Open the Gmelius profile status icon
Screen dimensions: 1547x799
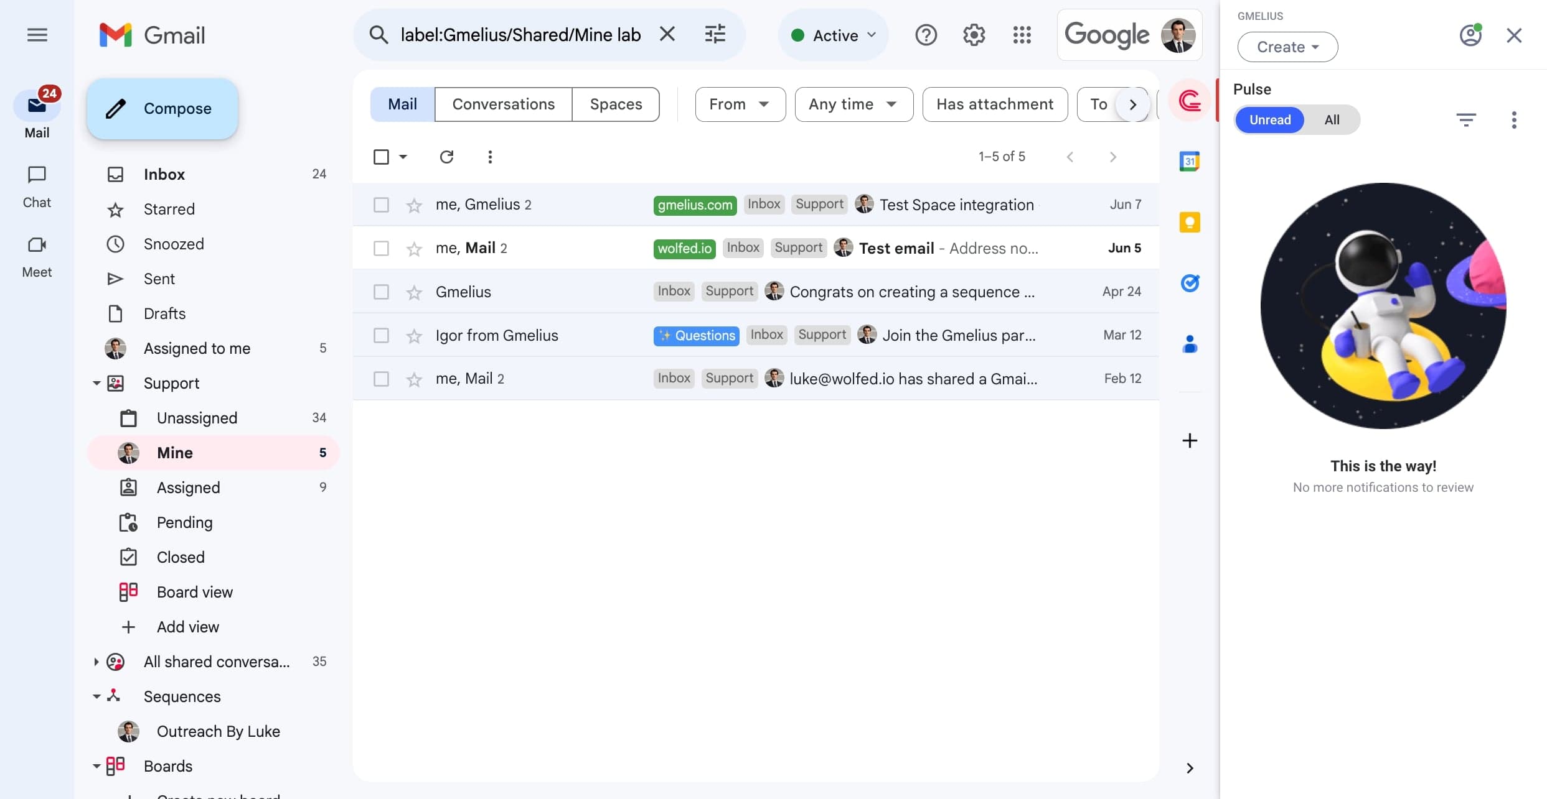(1470, 35)
